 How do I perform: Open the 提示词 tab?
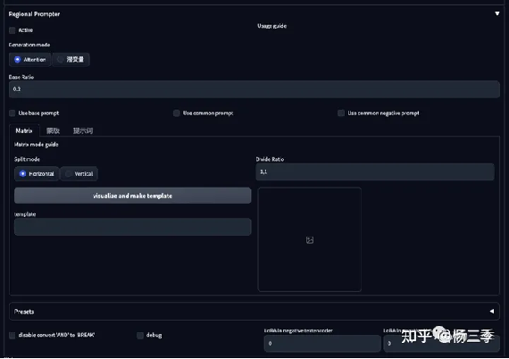tap(83, 130)
